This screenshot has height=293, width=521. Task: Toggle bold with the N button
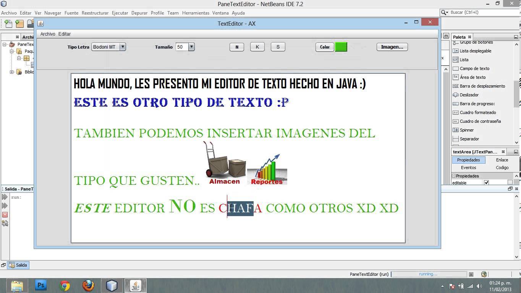[237, 47]
